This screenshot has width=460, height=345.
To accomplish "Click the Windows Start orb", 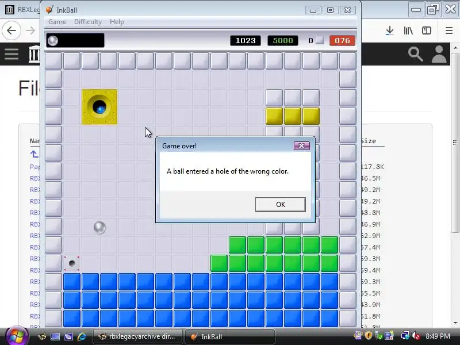I will point(17,336).
